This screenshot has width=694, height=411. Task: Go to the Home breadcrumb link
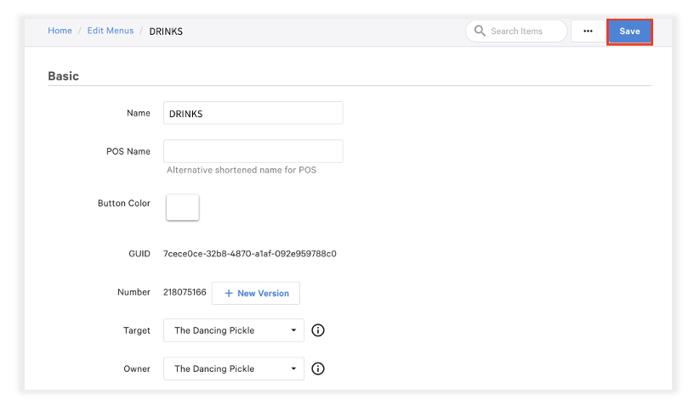tap(60, 31)
